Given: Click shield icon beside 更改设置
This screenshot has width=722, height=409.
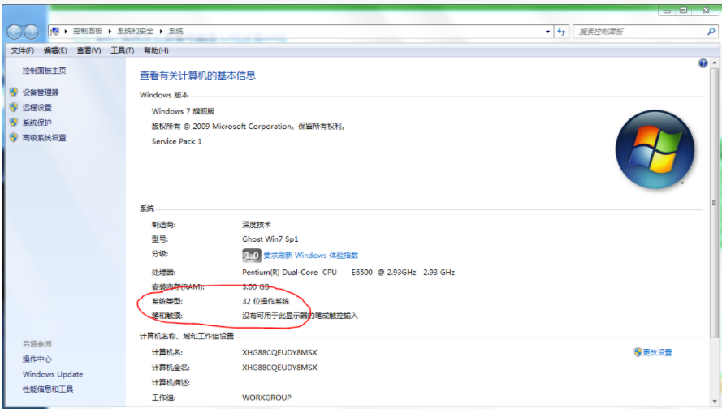Looking at the screenshot, I should coord(638,352).
